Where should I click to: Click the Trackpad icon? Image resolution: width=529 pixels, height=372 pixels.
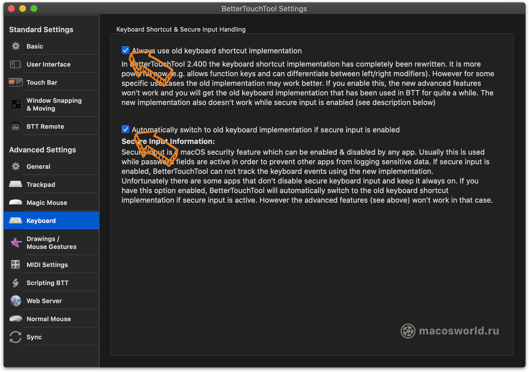[x=16, y=184]
